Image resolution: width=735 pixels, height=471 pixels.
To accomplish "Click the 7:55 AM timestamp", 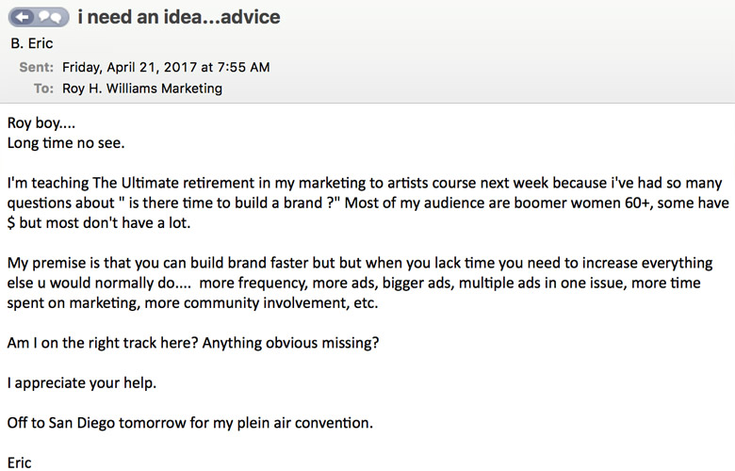I will pyautogui.click(x=244, y=67).
